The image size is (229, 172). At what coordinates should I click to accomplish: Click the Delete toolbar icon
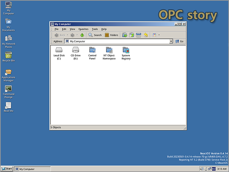[139, 35]
